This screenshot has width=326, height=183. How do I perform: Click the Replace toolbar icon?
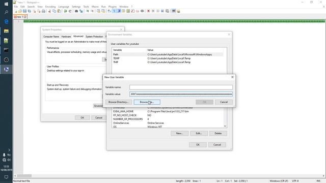pyautogui.click(x=81, y=11)
